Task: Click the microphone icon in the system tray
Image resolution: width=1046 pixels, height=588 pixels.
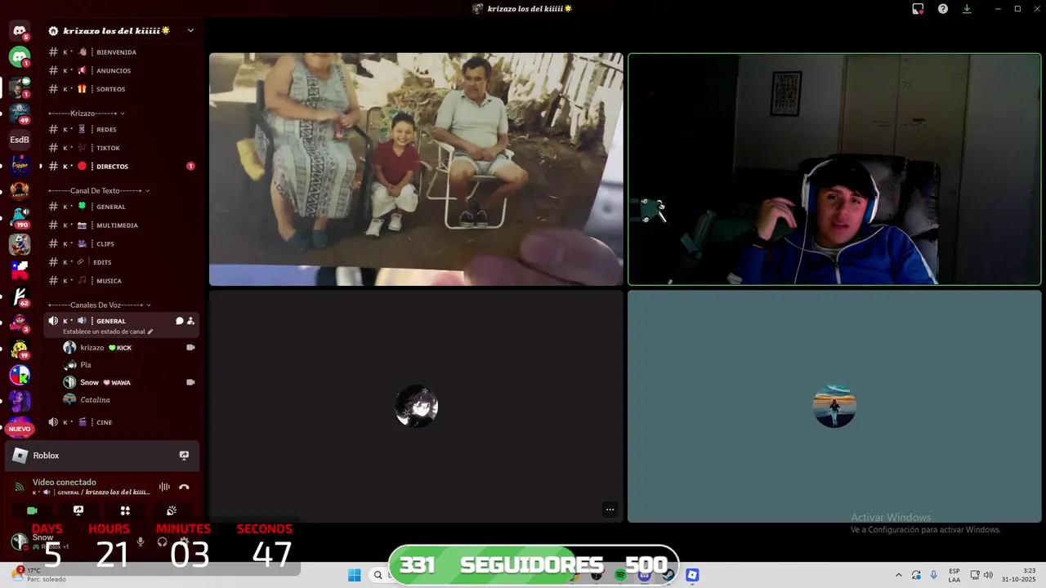Action: 933,575
